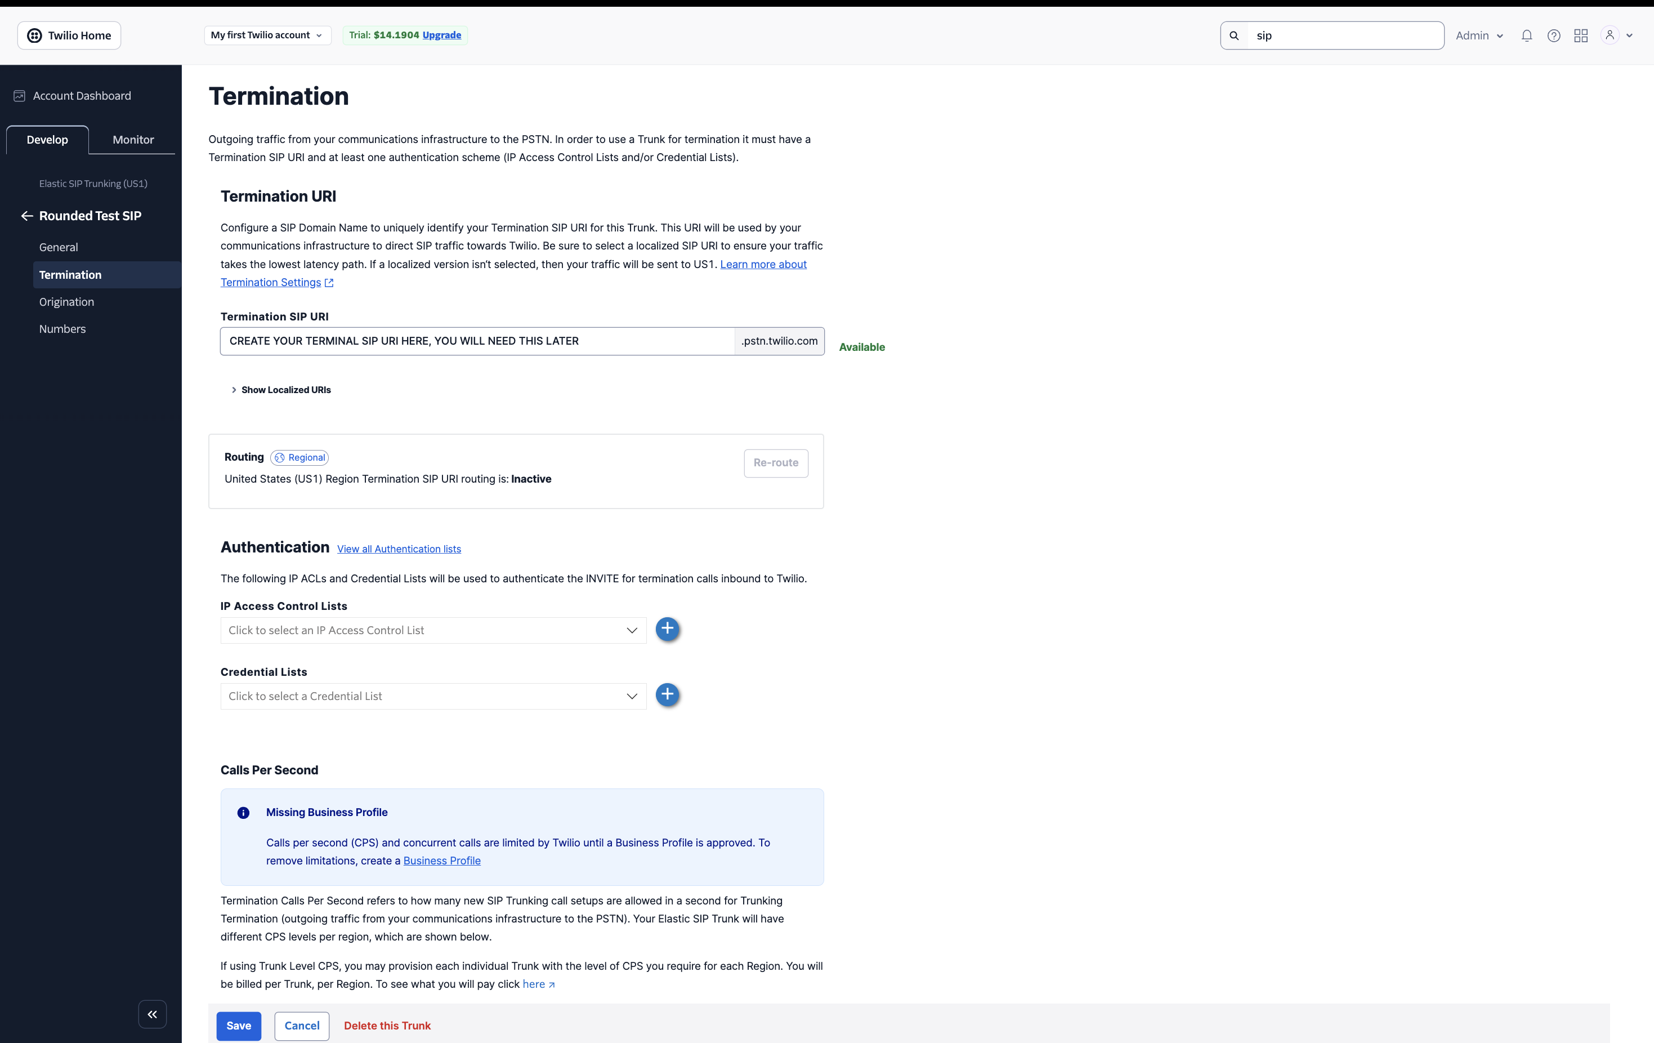The image size is (1654, 1043).
Task: Open the My first Twilio account switcher
Action: tap(266, 35)
